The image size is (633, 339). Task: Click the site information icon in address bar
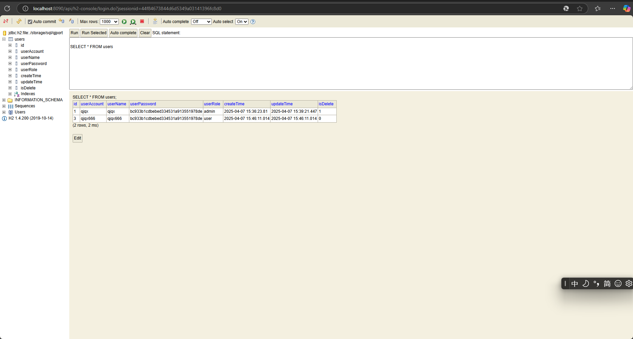25,8
